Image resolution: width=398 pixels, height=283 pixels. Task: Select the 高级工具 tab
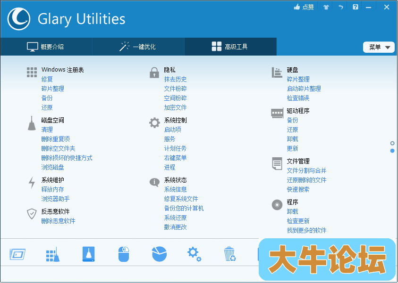pos(230,47)
